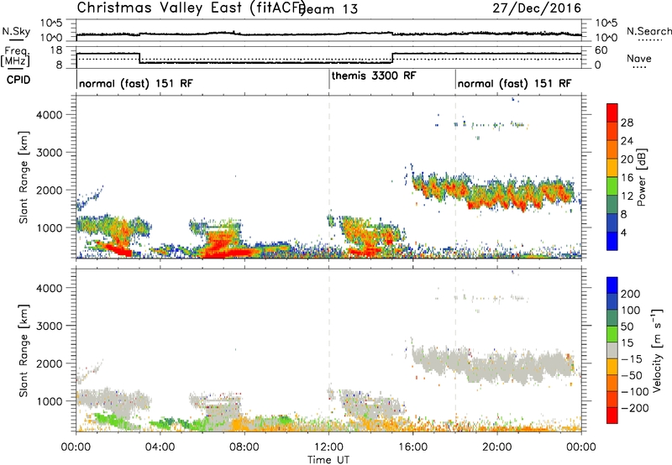Click the '50' label on Velocity color bar
The image size is (672, 465).
627,327
